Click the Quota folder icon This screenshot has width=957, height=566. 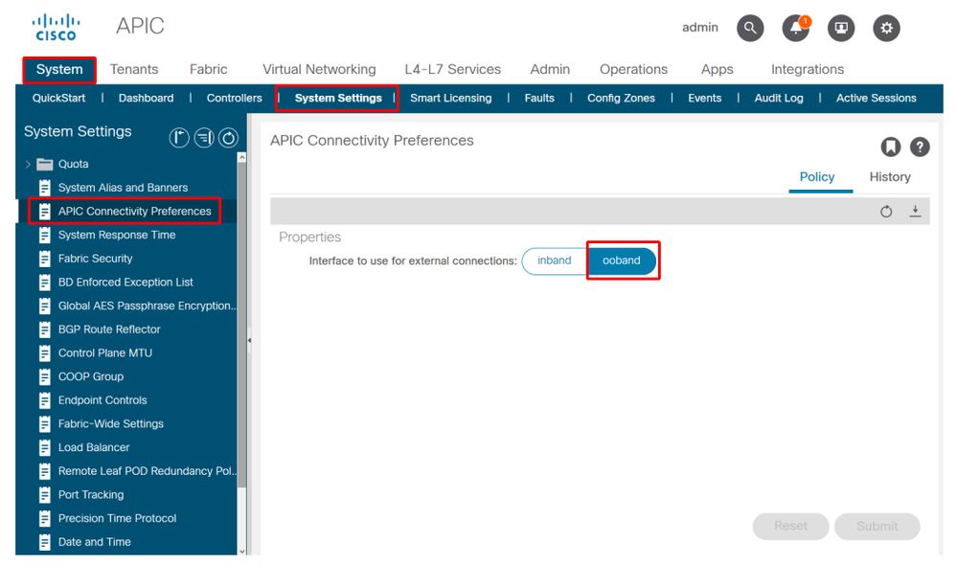(x=45, y=164)
